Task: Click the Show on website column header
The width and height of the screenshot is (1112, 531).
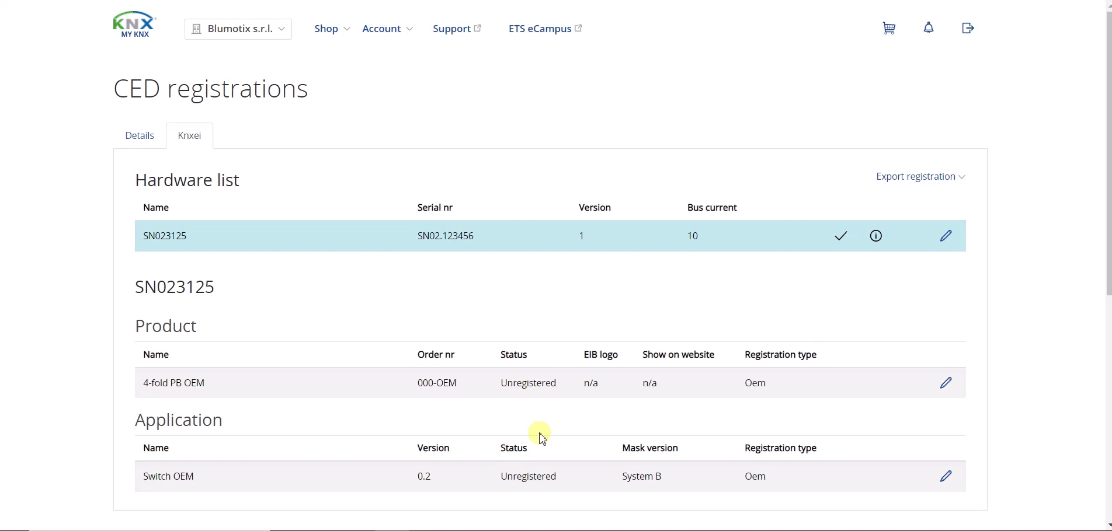Action: tap(679, 355)
